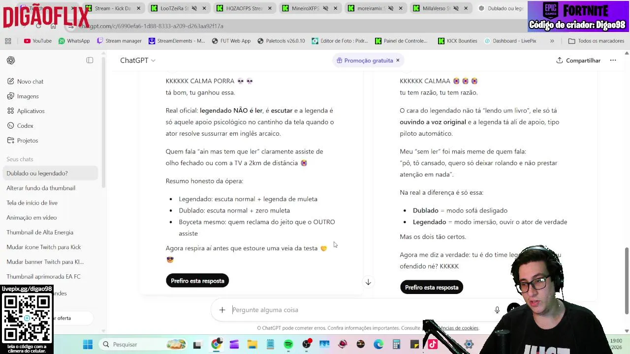The height and width of the screenshot is (354, 630).
Task: Open the browser apps grid icon
Action: click(8, 41)
